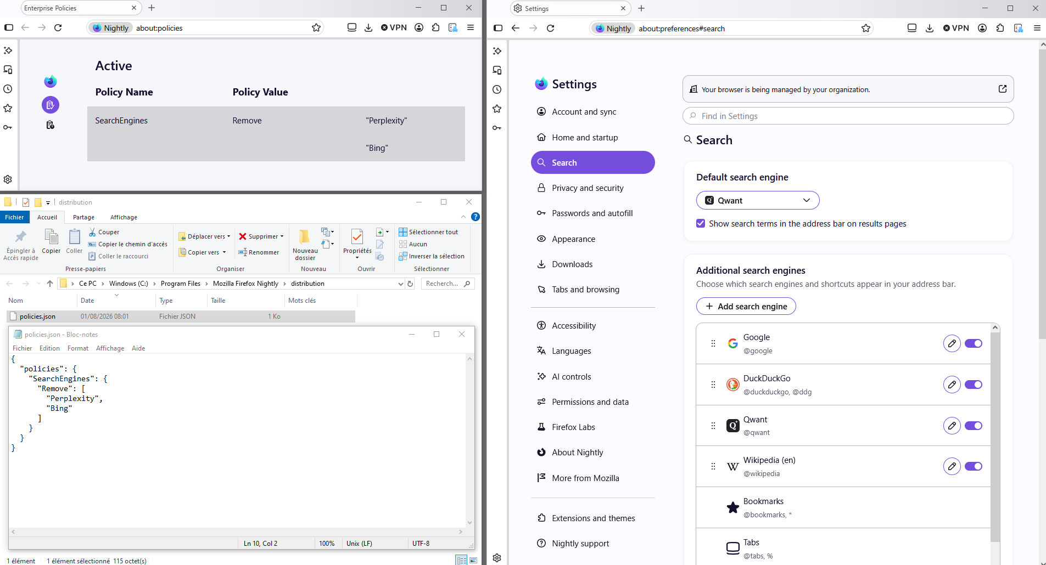Open passwords key icon in the policies window sidebar
1046x565 pixels.
(x=8, y=127)
